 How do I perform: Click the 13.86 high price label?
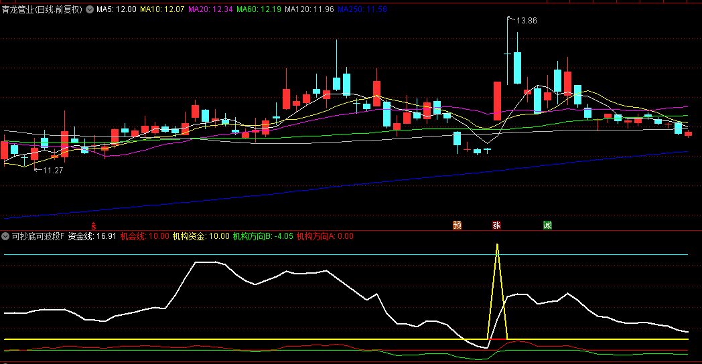tap(526, 21)
